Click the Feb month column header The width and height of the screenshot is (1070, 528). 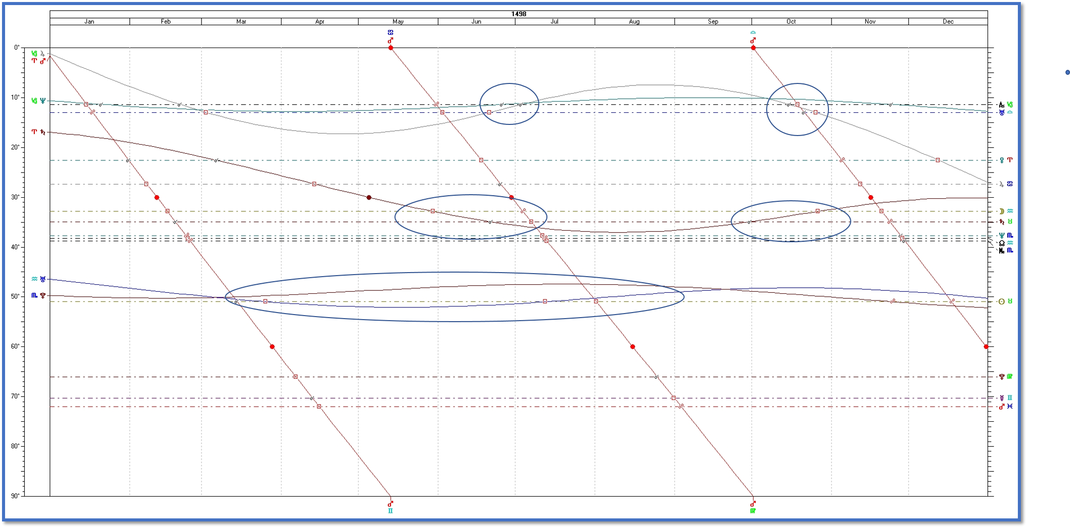(166, 22)
